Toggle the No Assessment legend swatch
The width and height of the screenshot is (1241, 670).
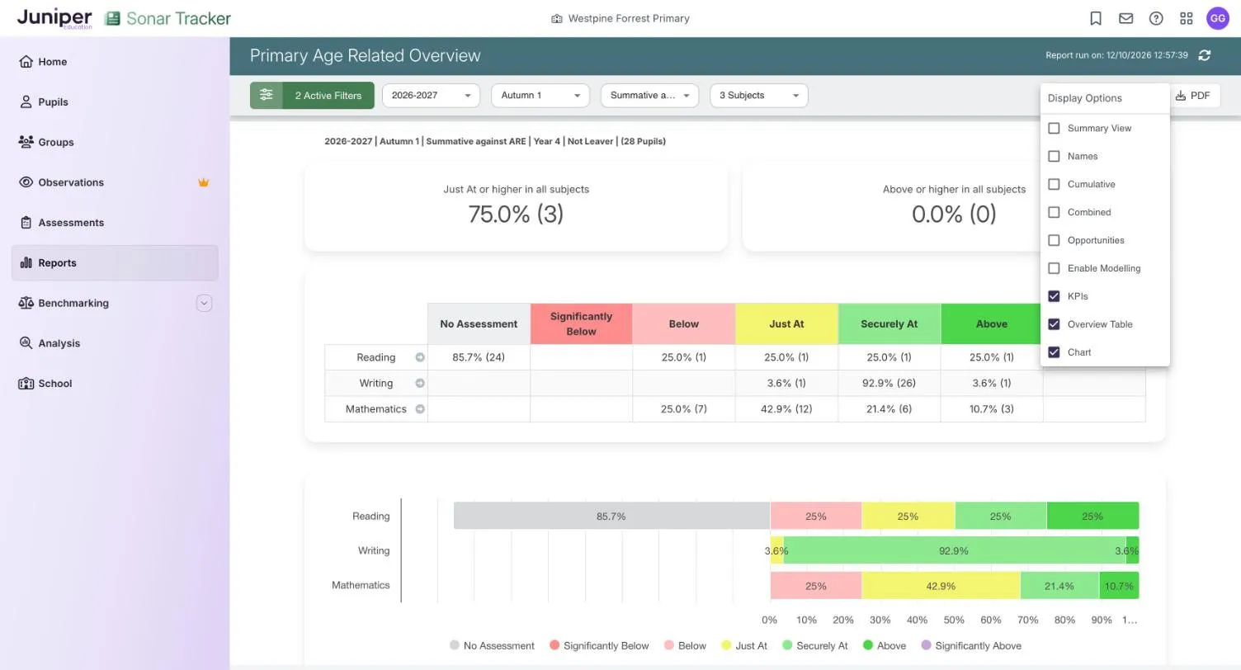455,645
